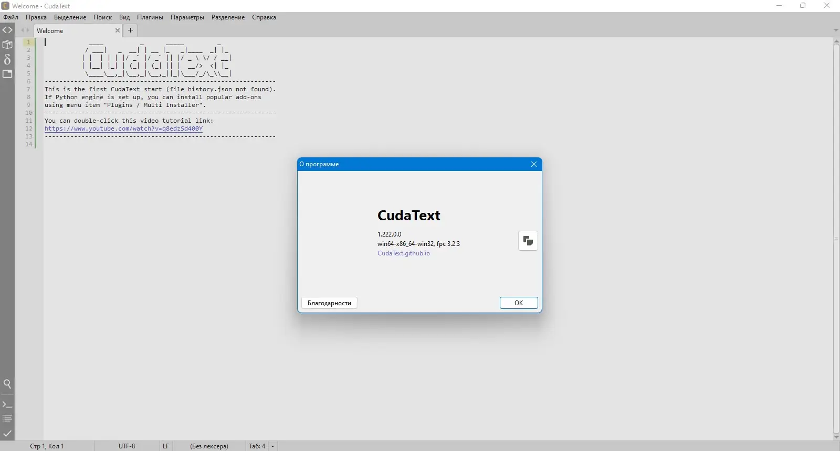Choose lexer via '(Без лексера)' status field

pos(209,446)
